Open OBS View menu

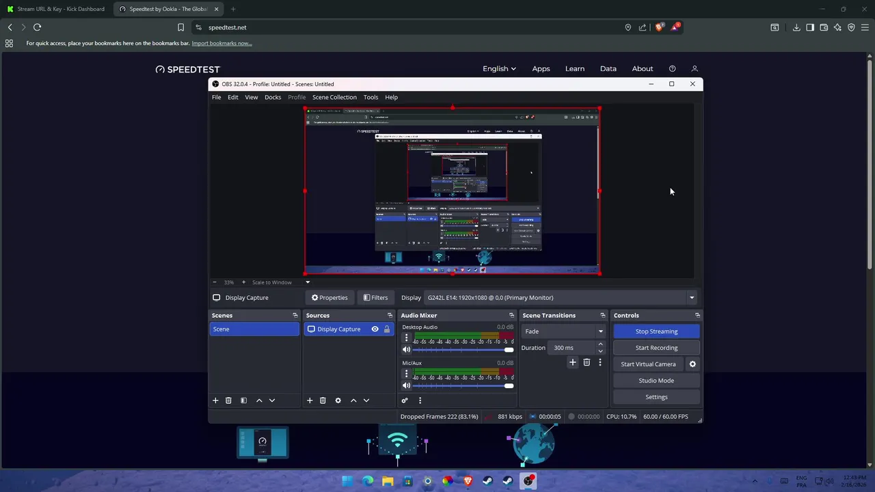click(x=252, y=97)
